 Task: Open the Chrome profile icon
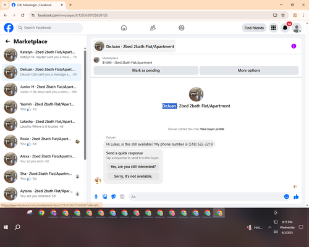[295, 15]
